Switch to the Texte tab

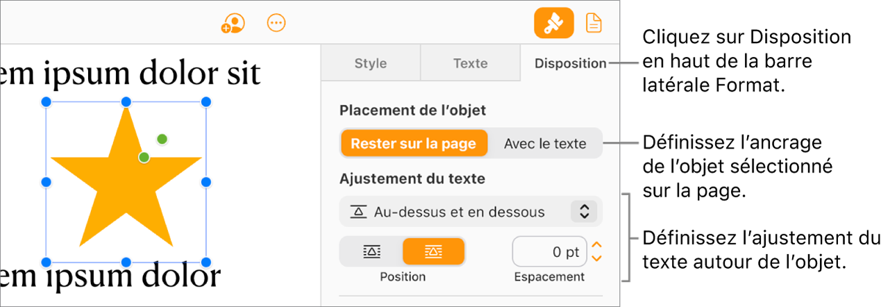470,63
